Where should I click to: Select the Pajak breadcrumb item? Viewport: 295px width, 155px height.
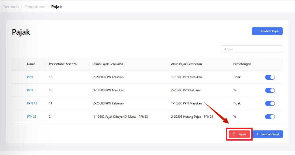click(56, 7)
